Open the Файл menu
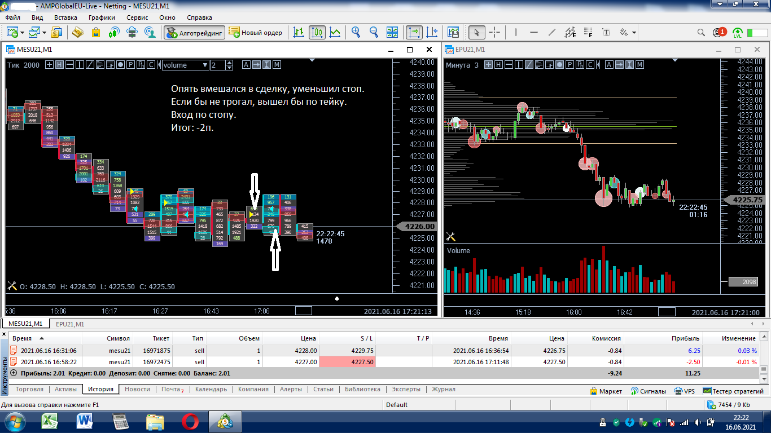 coord(12,17)
